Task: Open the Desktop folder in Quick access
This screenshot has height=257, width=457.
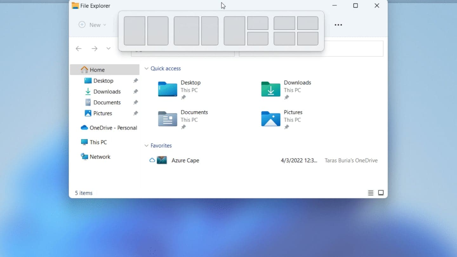Action: [168, 89]
